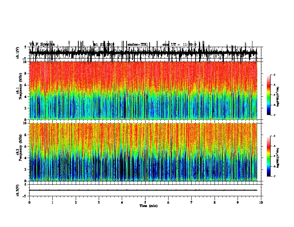The width and height of the screenshot is (294, 227).
Task: Click the -3 label on ch.2 colorbar
Action: [x=274, y=136]
